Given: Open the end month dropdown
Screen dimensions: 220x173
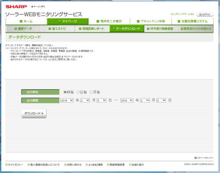Looking at the screenshot, I should pyautogui.click(x=145, y=100).
